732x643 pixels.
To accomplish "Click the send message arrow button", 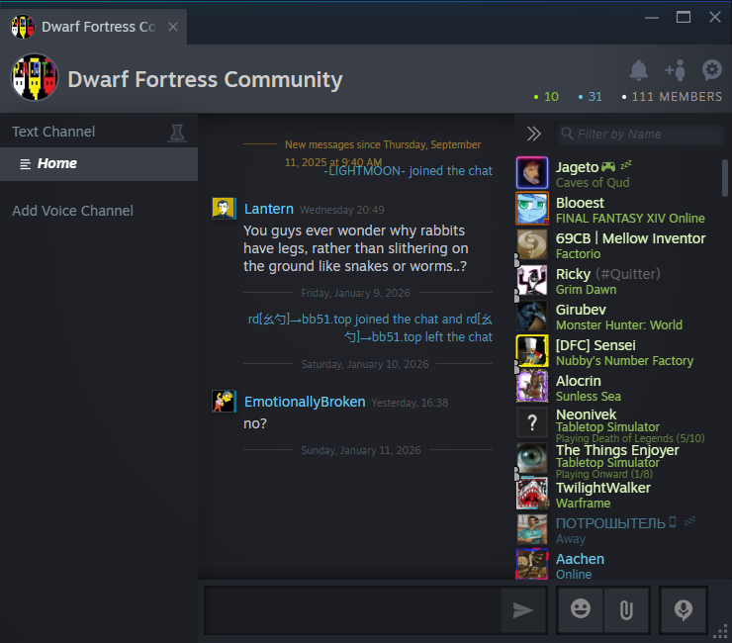I will (x=523, y=610).
